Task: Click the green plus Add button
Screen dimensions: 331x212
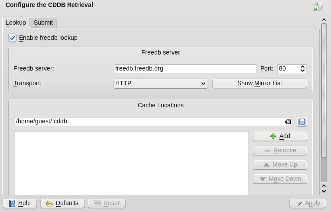Action: coord(280,136)
